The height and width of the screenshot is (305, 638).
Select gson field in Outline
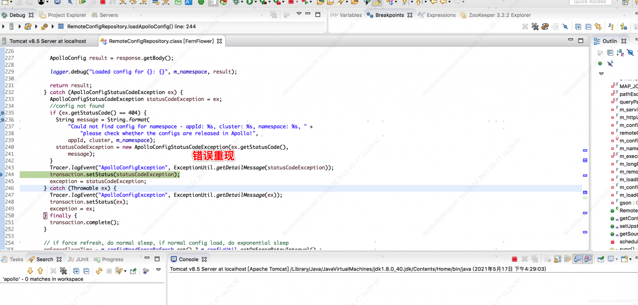click(625, 203)
